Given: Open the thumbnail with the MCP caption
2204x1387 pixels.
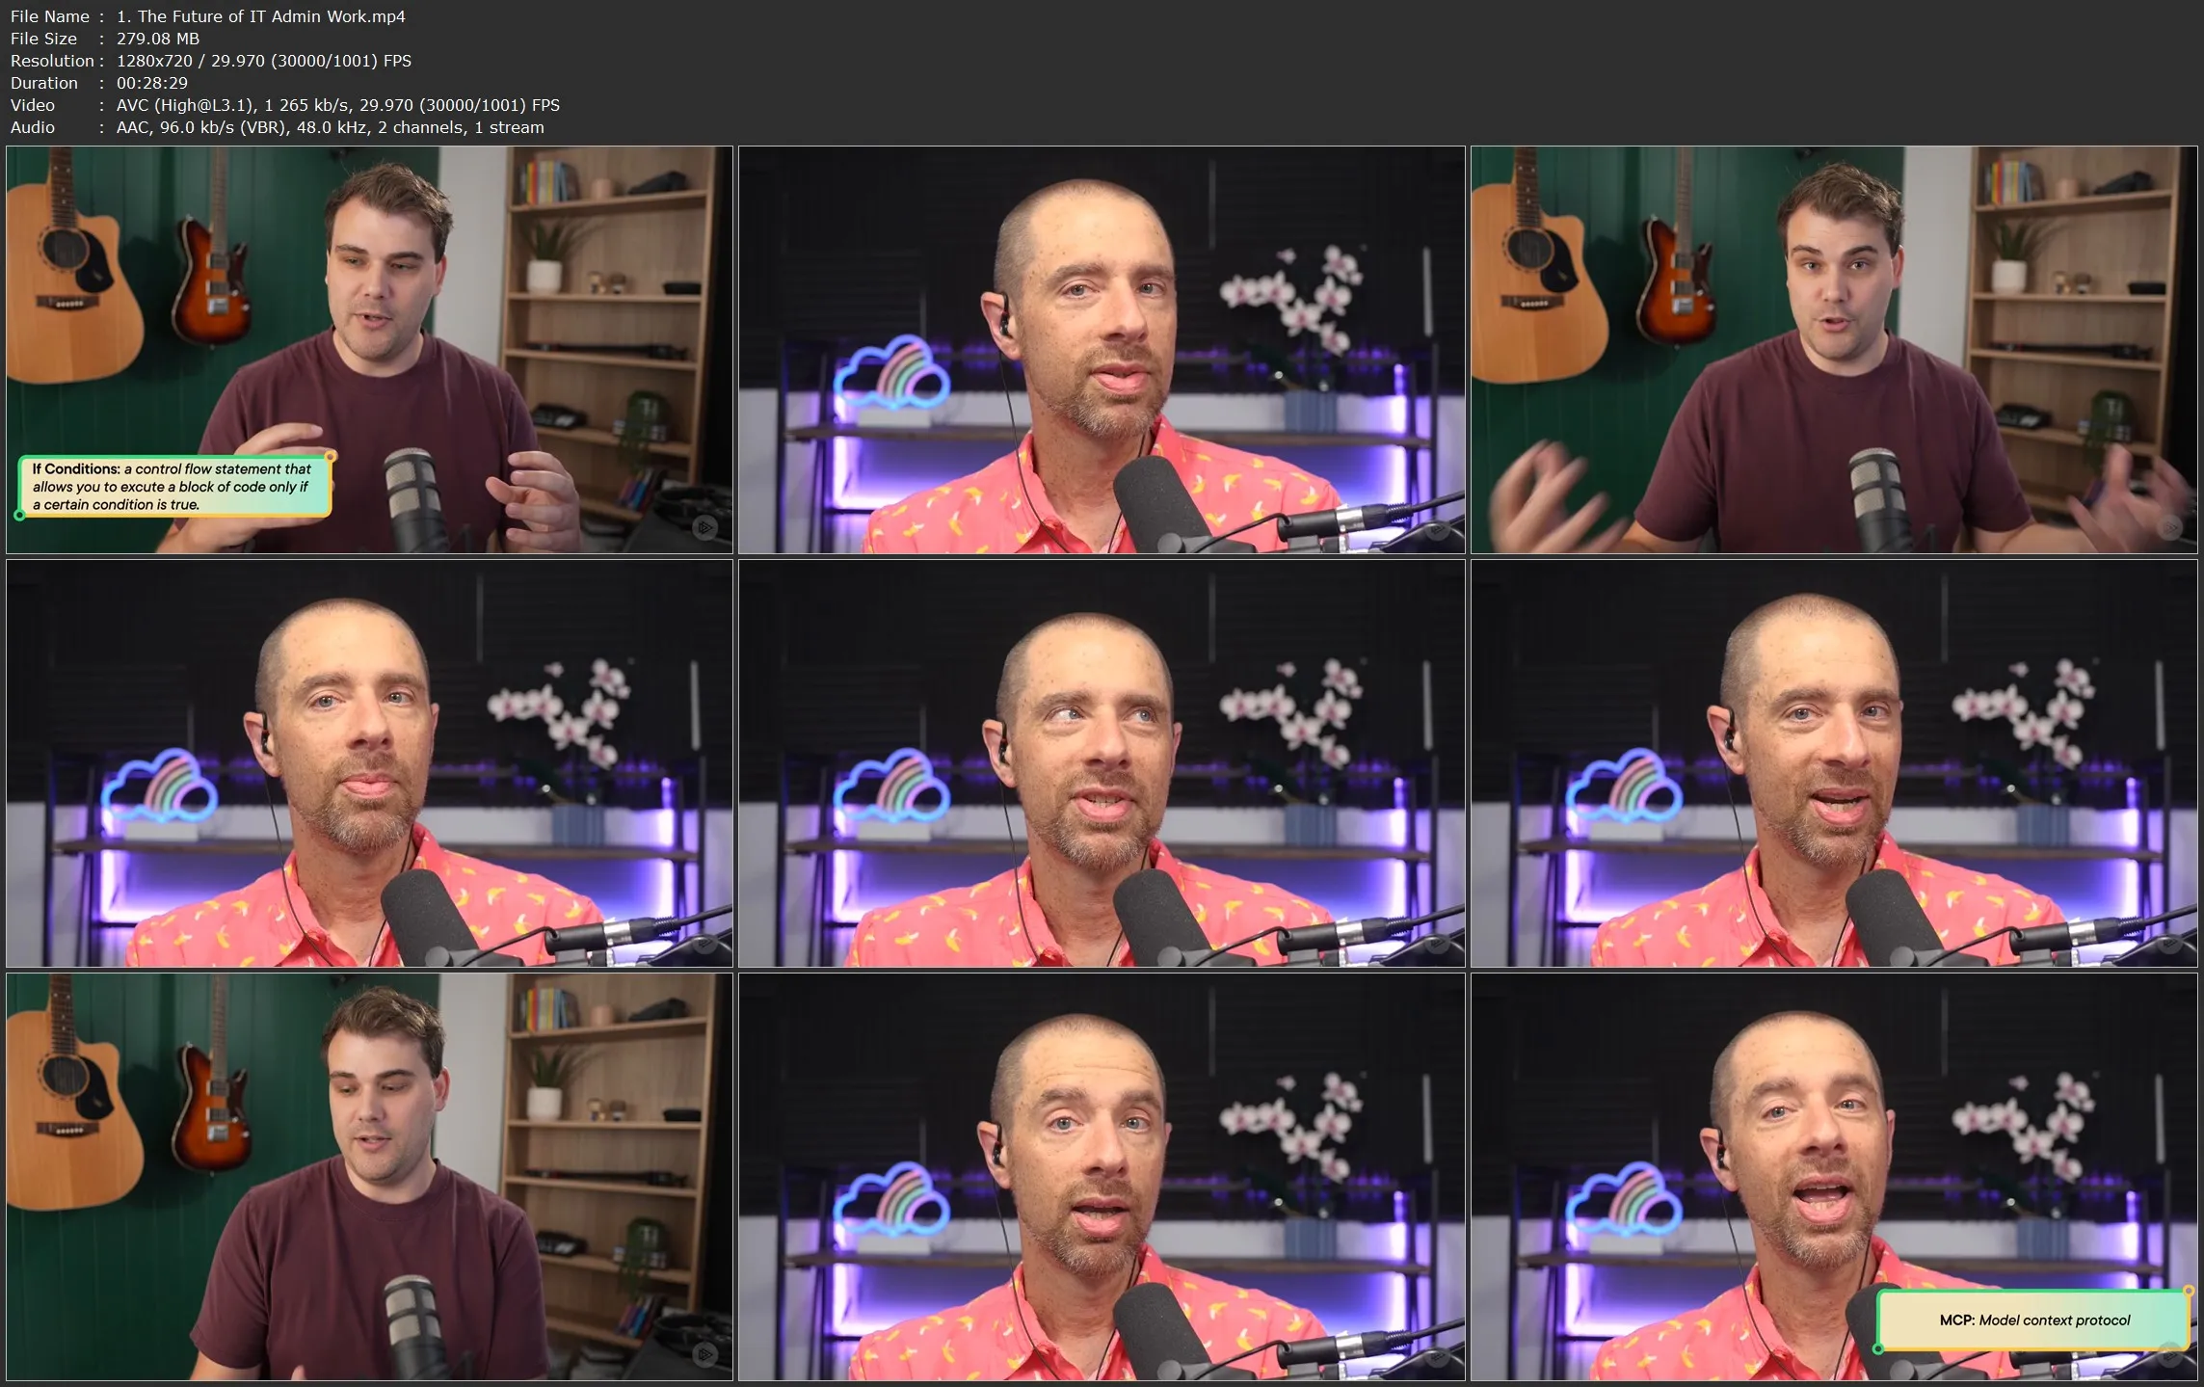Looking at the screenshot, I should click(x=1834, y=1177).
